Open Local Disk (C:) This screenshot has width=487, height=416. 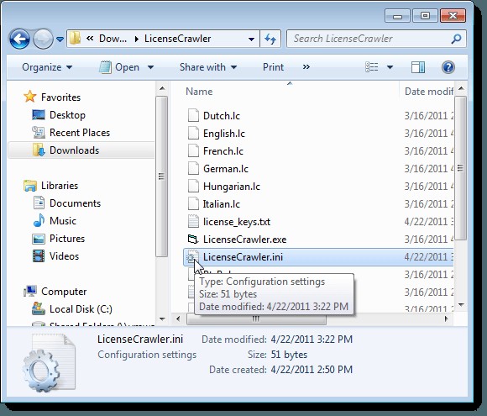click(81, 309)
